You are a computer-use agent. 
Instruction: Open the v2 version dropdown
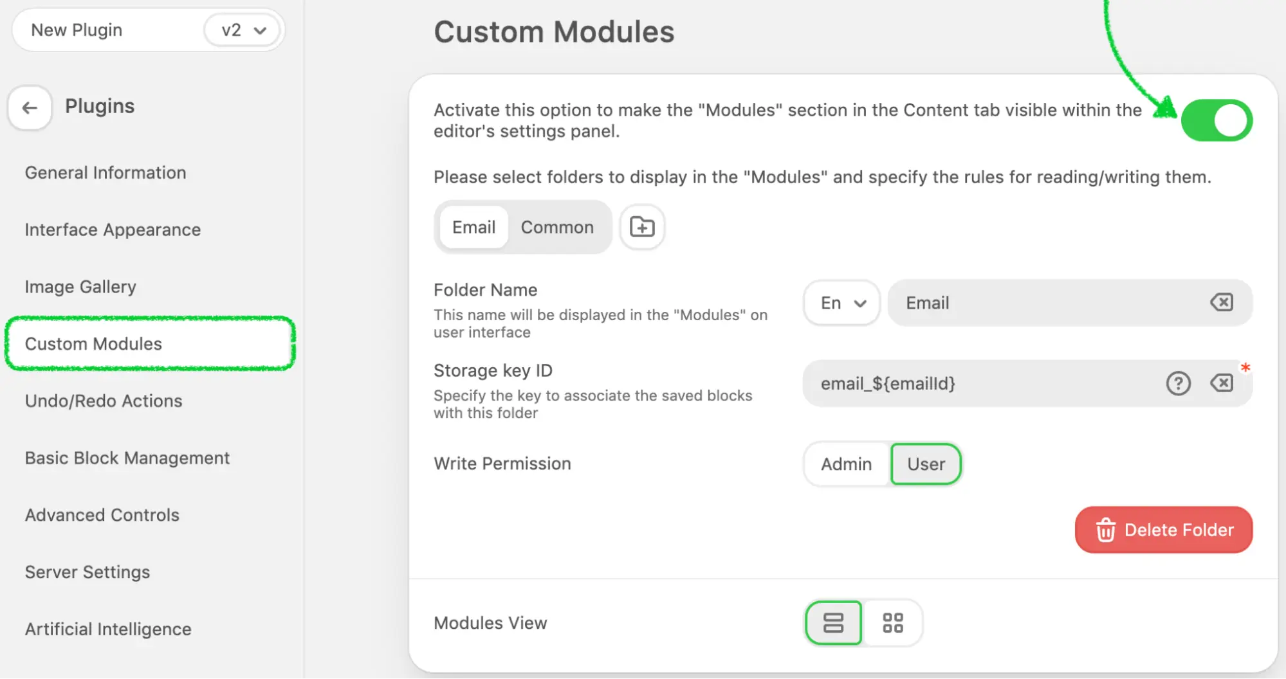tap(243, 30)
